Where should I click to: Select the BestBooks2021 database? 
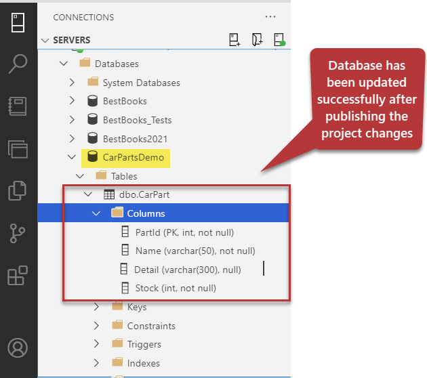click(x=134, y=139)
